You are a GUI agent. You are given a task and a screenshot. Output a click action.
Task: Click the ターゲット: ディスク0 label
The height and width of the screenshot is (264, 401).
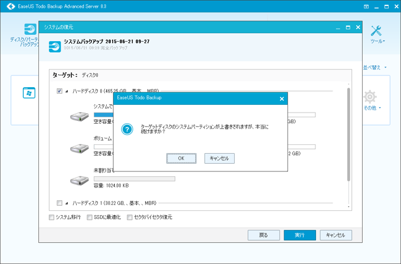tap(75, 75)
